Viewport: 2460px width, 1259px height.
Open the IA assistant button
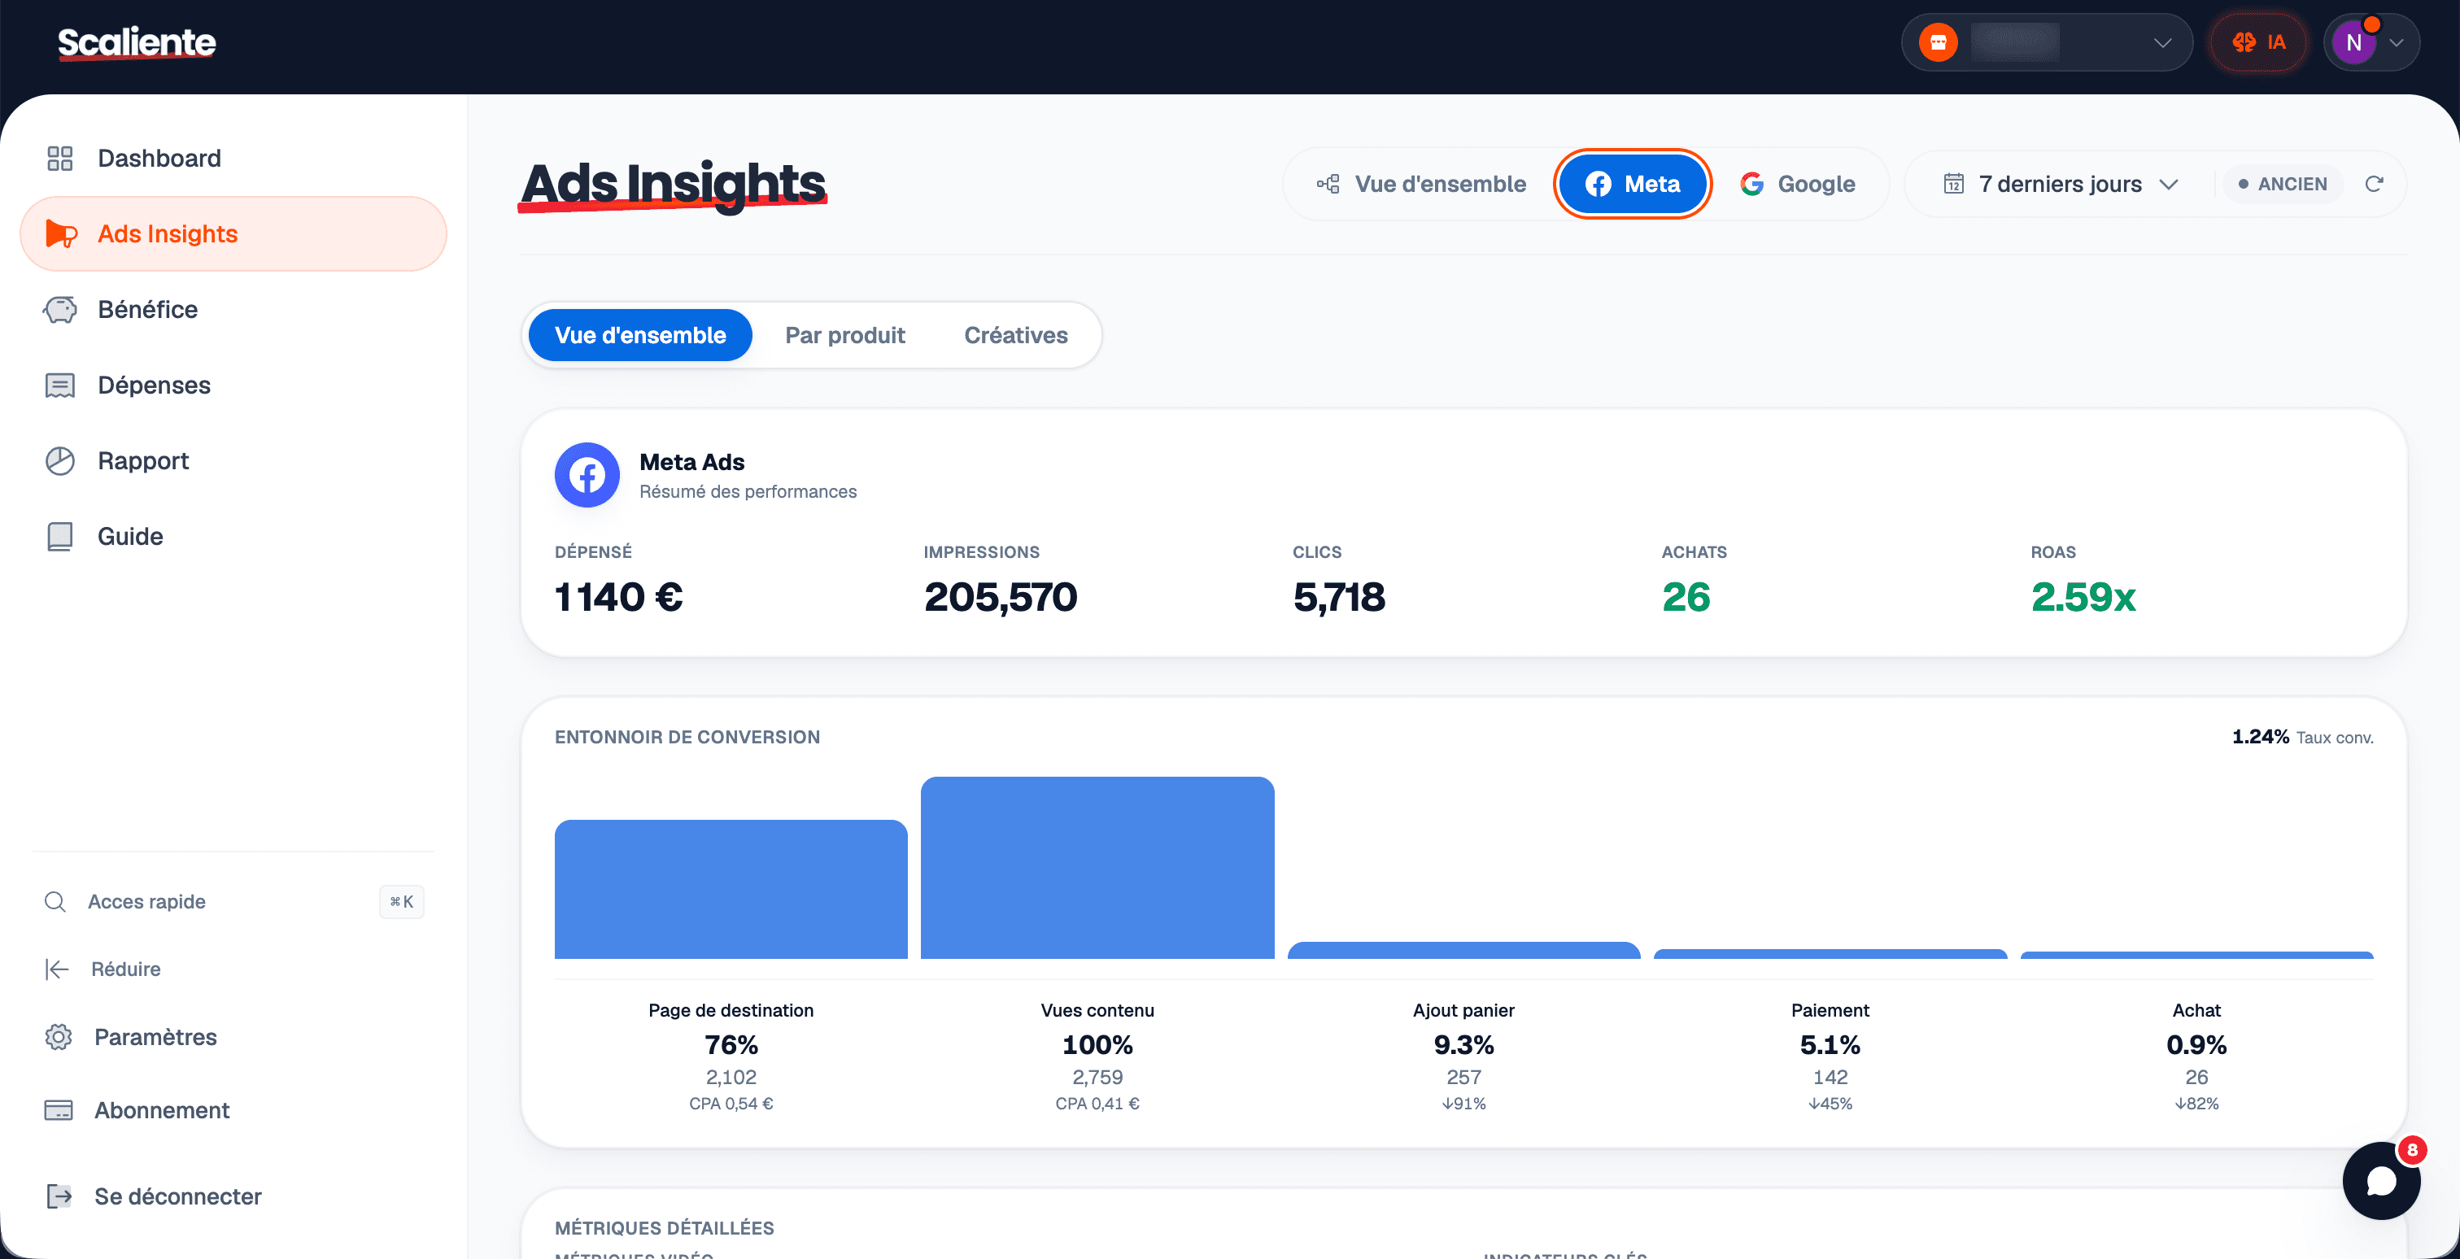(x=2258, y=42)
